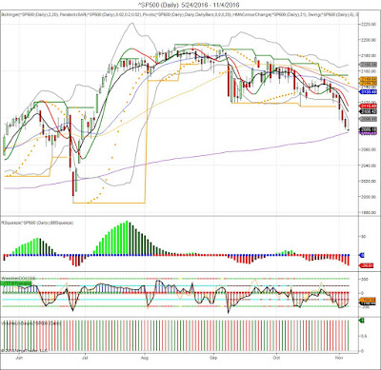Click the Aug label on time axis

pyautogui.click(x=145, y=358)
